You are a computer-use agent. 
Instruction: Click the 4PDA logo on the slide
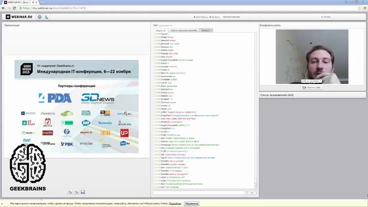pyautogui.click(x=55, y=98)
